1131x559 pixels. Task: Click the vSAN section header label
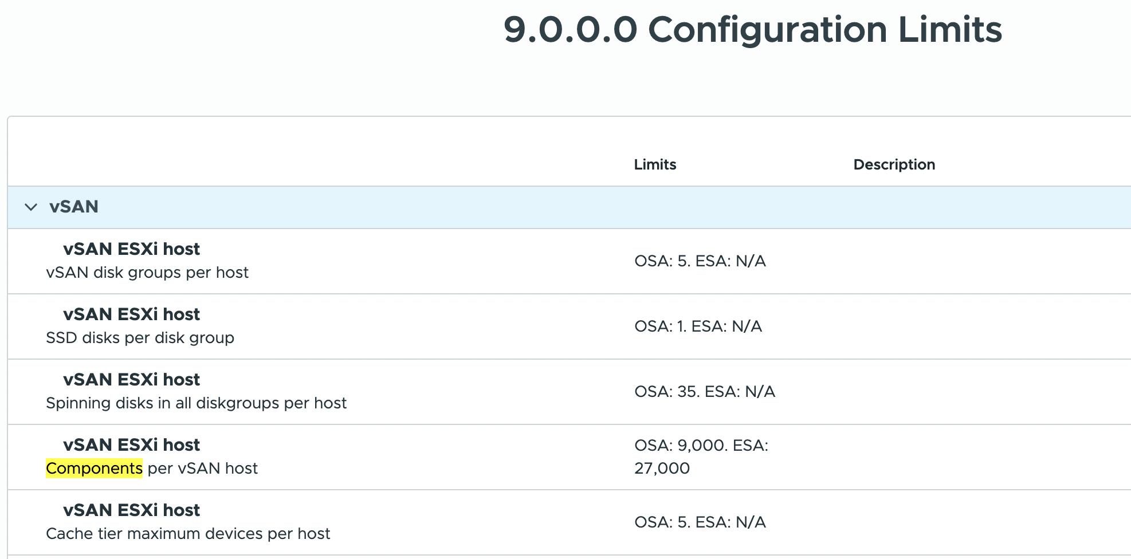pyautogui.click(x=73, y=207)
